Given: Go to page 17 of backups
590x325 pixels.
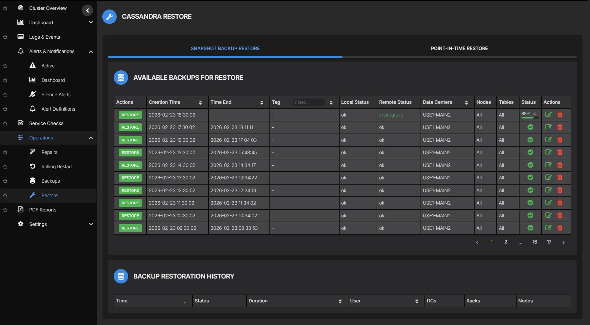Looking at the screenshot, I should click(x=549, y=242).
